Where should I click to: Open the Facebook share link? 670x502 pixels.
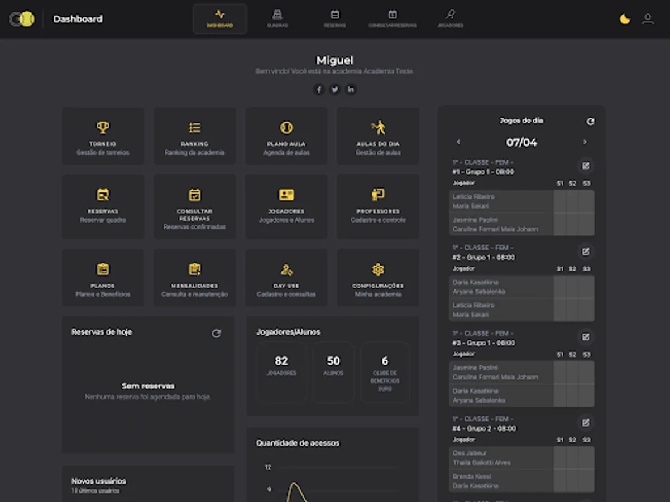coord(319,89)
